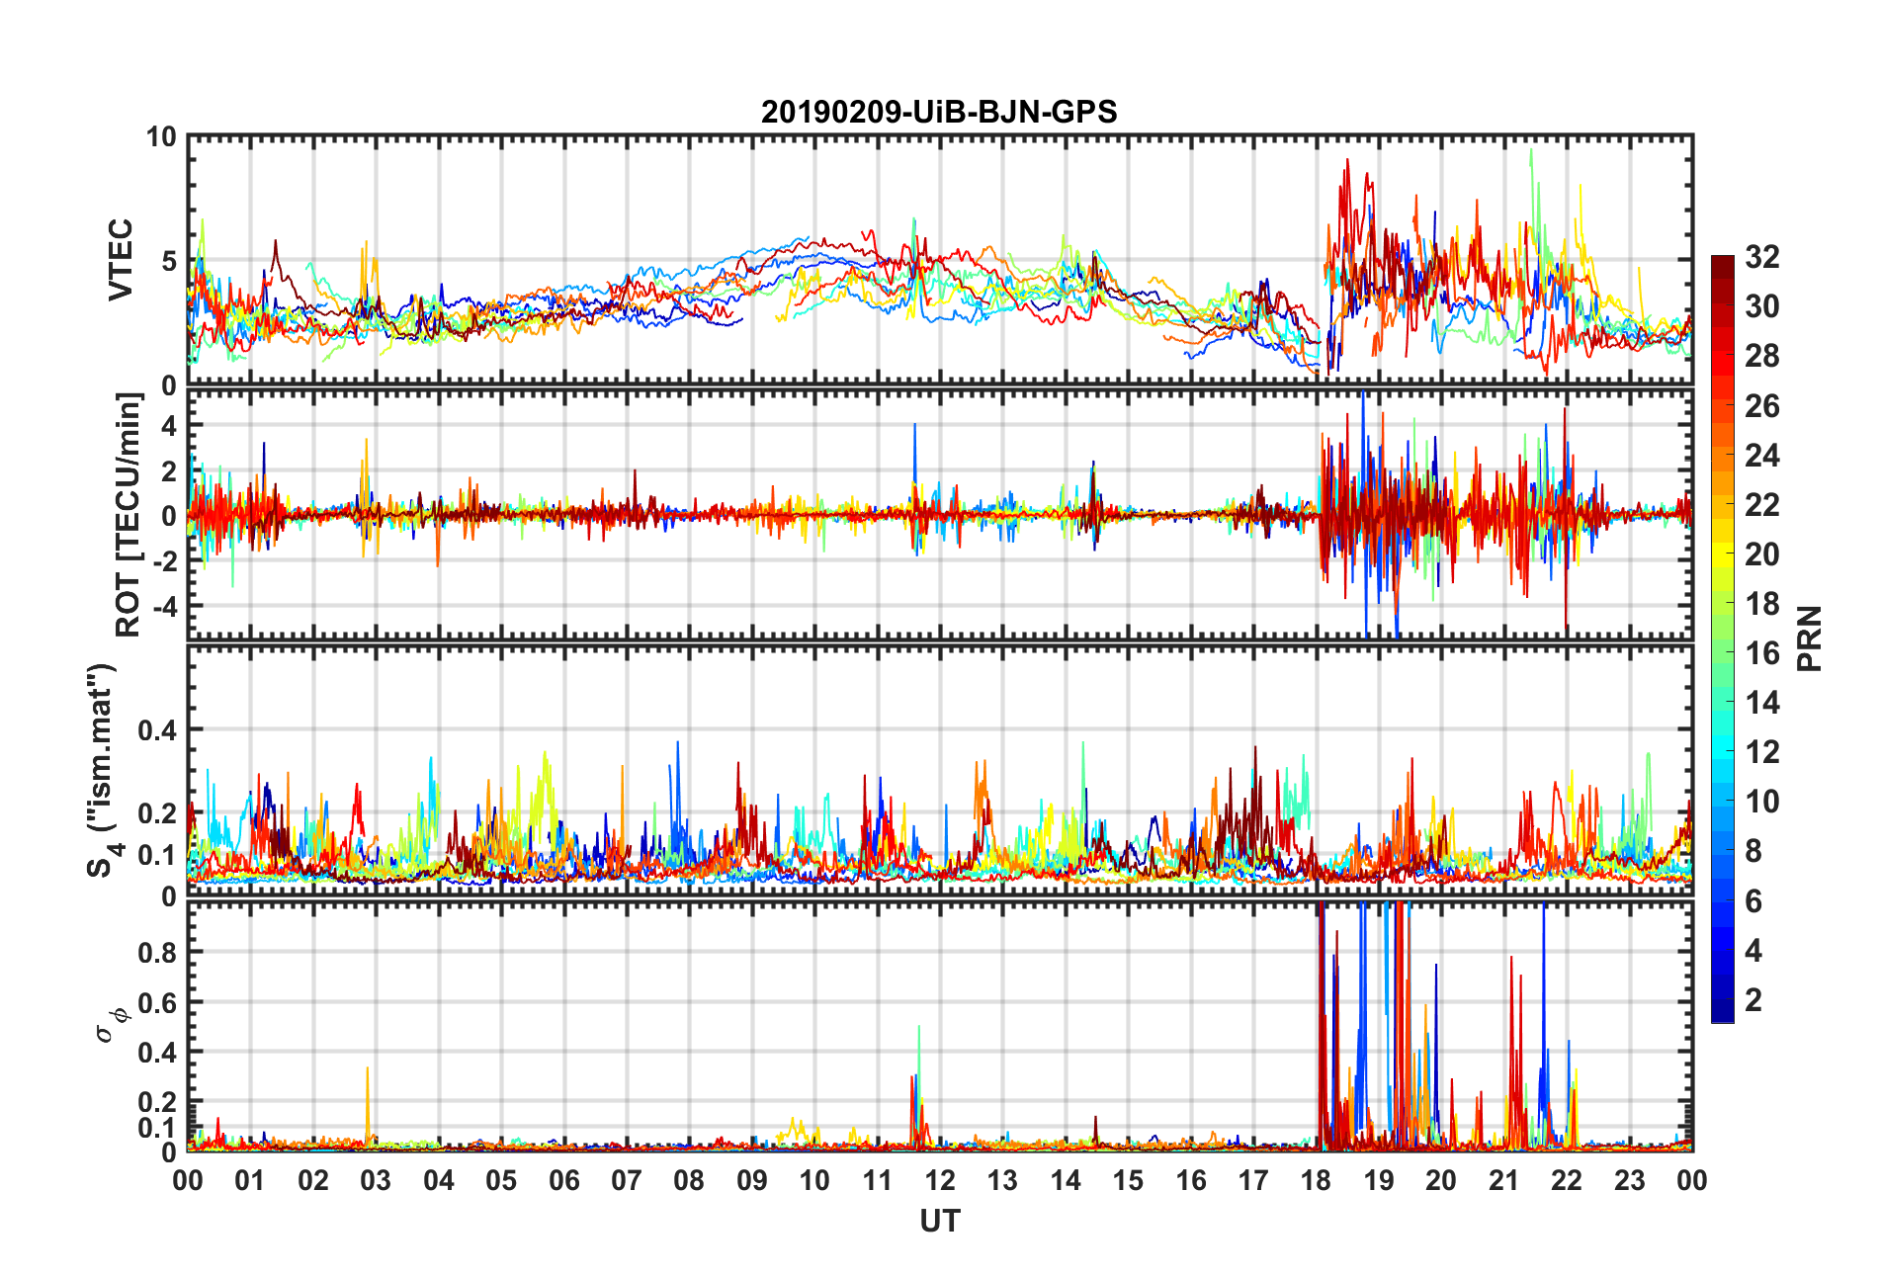
Task: Click the UT x-axis label
Action: pyautogui.click(x=939, y=1222)
